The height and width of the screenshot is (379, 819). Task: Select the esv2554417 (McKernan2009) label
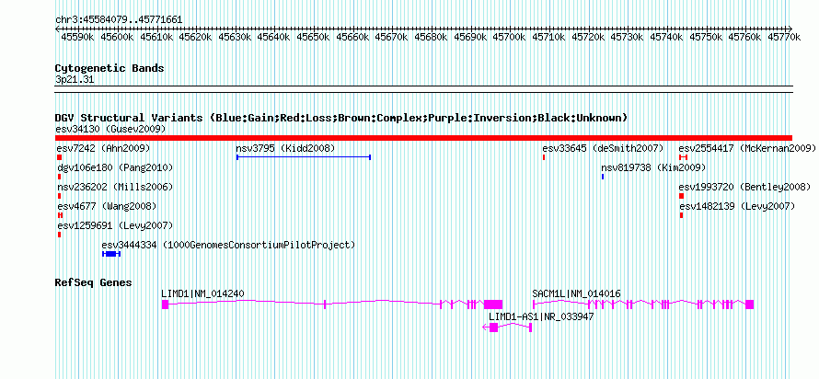747,148
